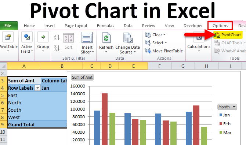This screenshot has width=246, height=145.
Task: Click the blue Jan legend swatch
Action: tap(221, 115)
